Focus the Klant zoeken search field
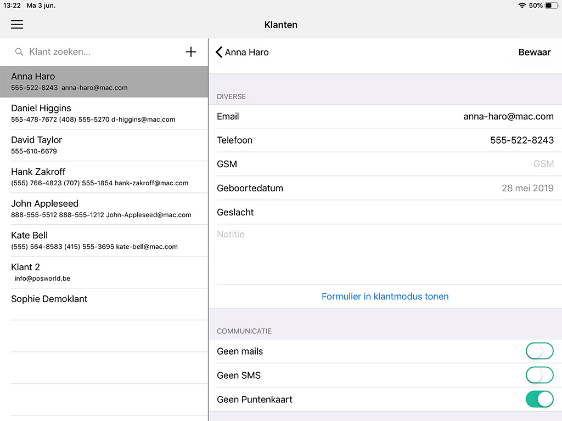Image resolution: width=562 pixels, height=421 pixels. pyautogui.click(x=97, y=52)
